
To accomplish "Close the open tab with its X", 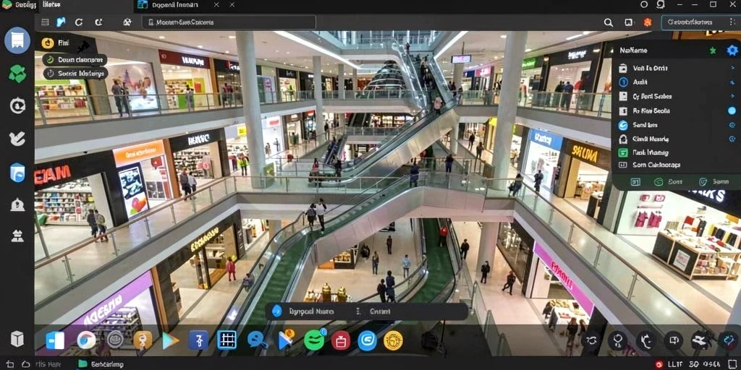I will coord(216,5).
